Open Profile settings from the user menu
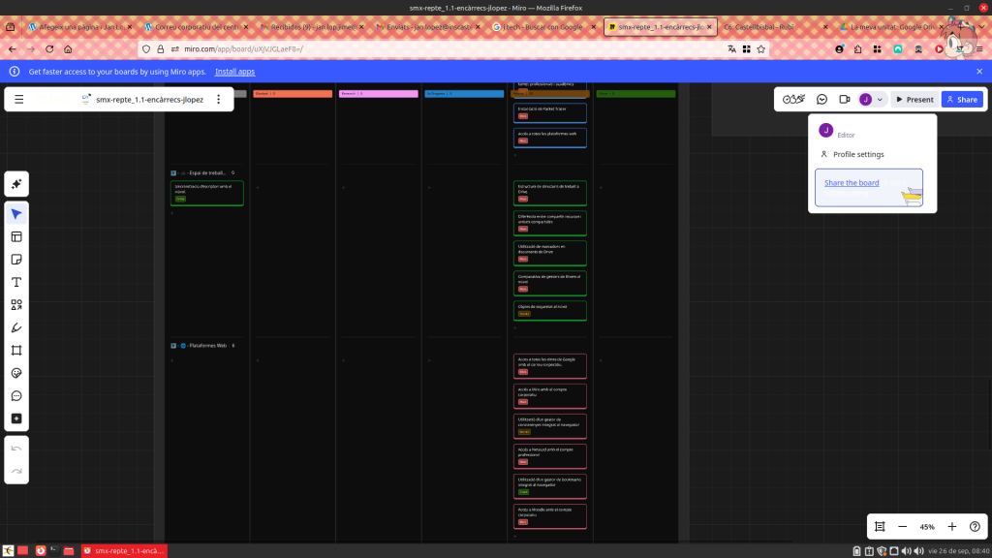Viewport: 992px width, 558px height. click(858, 154)
